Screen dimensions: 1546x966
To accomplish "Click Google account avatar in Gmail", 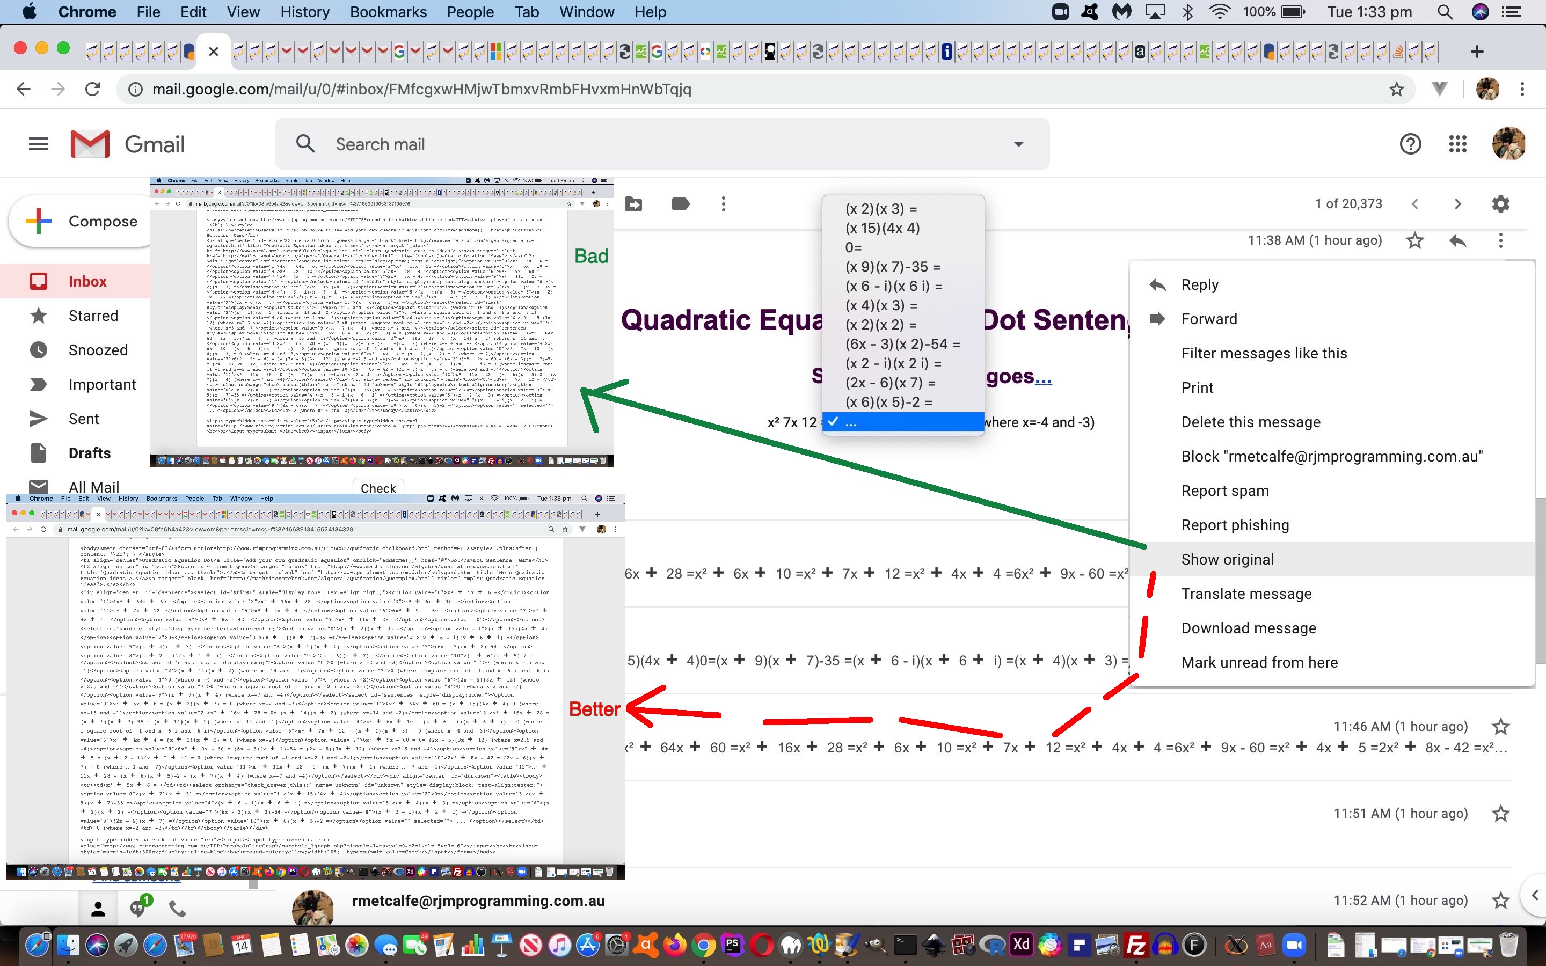I will tap(1508, 144).
